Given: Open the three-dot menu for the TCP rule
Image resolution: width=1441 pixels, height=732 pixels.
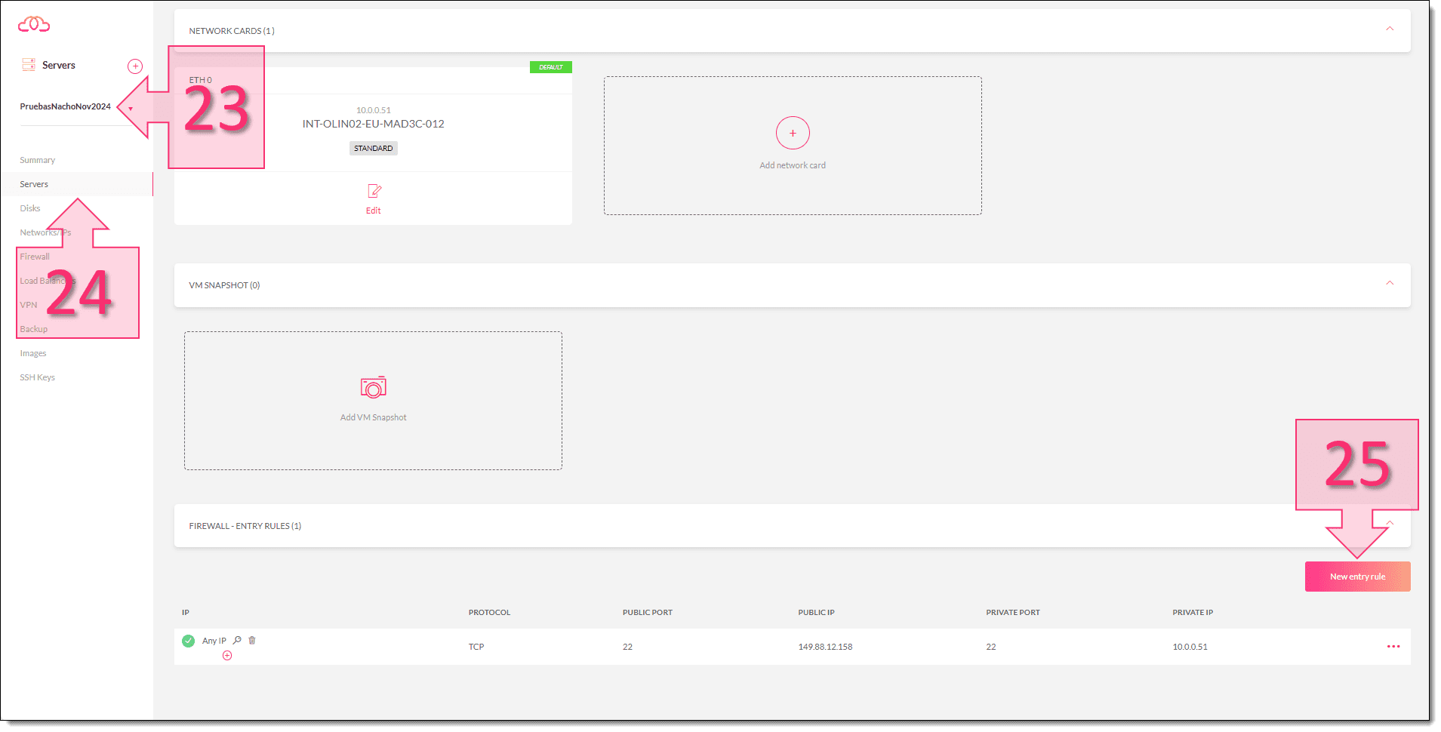Looking at the screenshot, I should click(x=1393, y=647).
